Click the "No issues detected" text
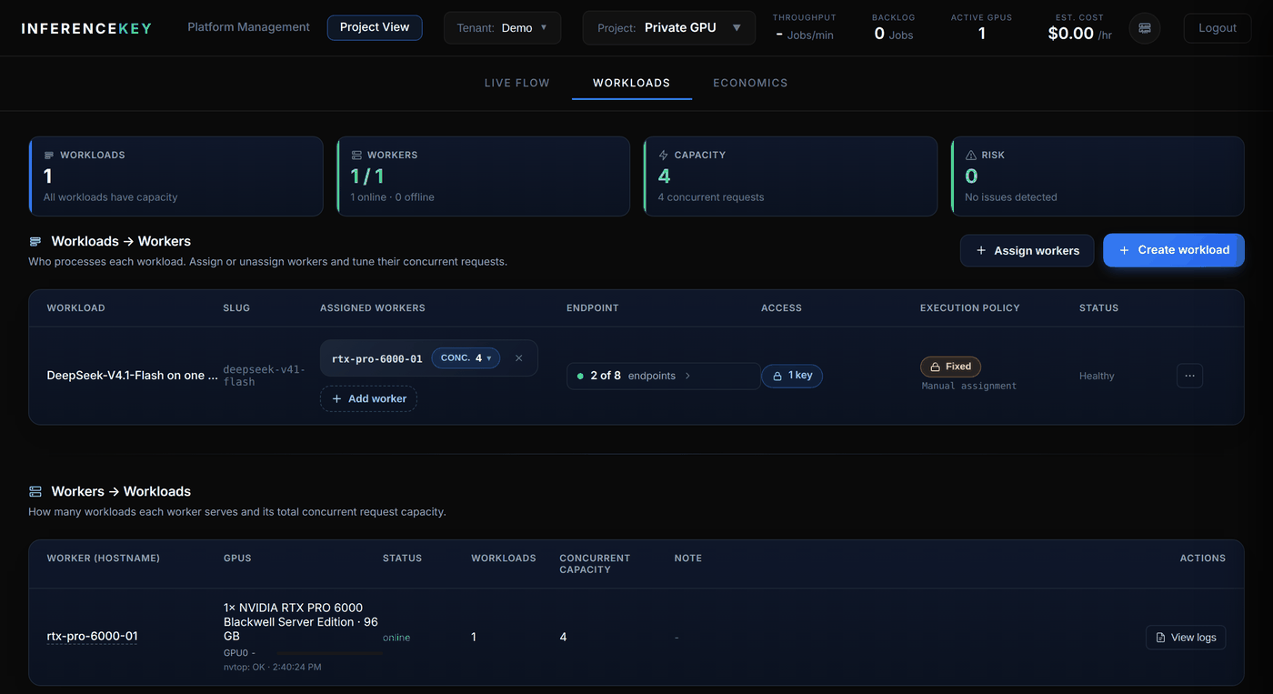This screenshot has height=694, width=1273. (1010, 197)
